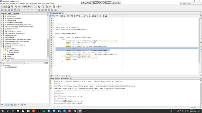
Task: Switch to the Files tab
Action: coord(10,13)
